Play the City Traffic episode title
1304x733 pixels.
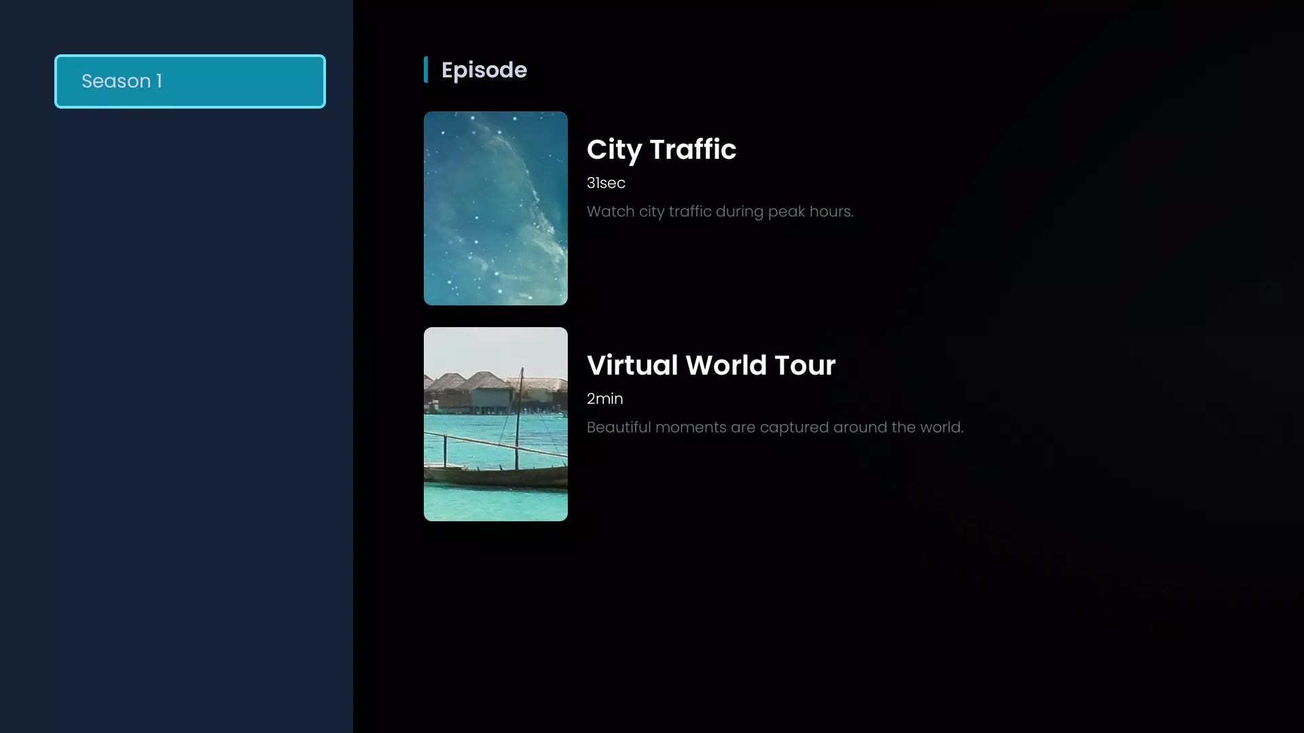(662, 149)
